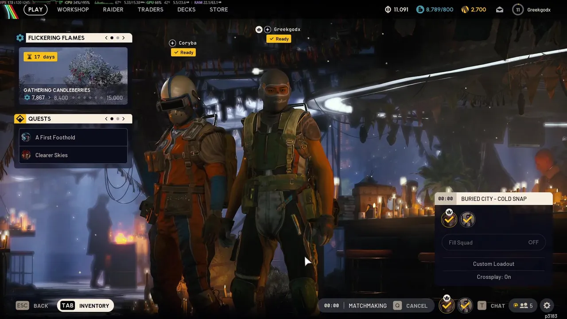
Task: Open the Gathering Candleberries event card
Action: click(x=73, y=76)
